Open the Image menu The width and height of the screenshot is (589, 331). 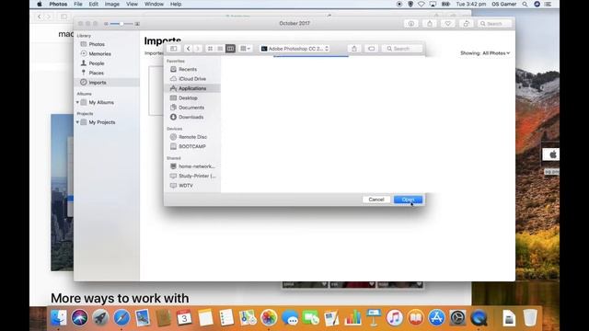(x=112, y=4)
